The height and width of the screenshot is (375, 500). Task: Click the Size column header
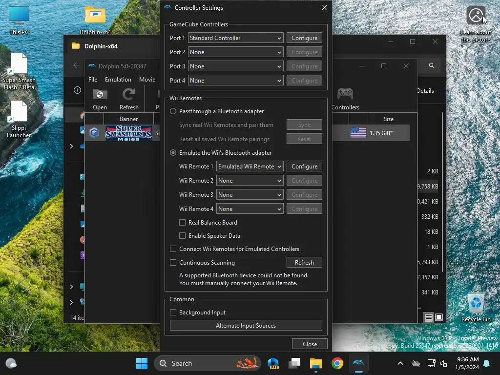coord(388,119)
